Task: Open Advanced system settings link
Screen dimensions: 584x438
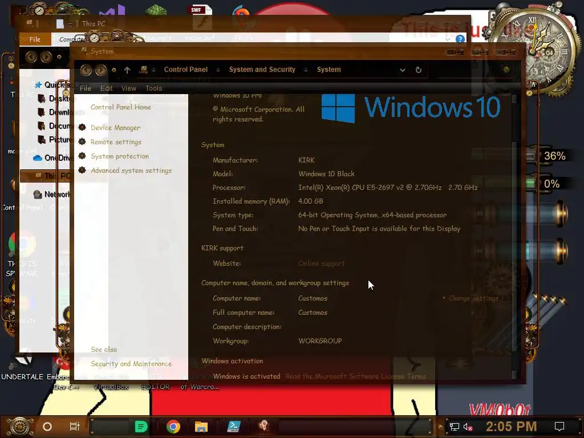Action: pos(131,170)
